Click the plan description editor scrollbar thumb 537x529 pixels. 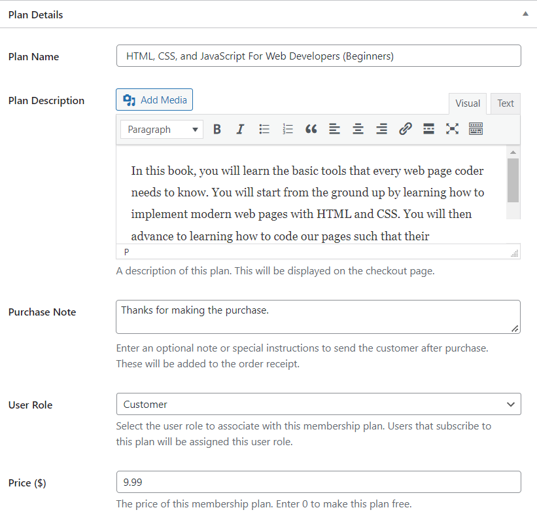(x=513, y=180)
